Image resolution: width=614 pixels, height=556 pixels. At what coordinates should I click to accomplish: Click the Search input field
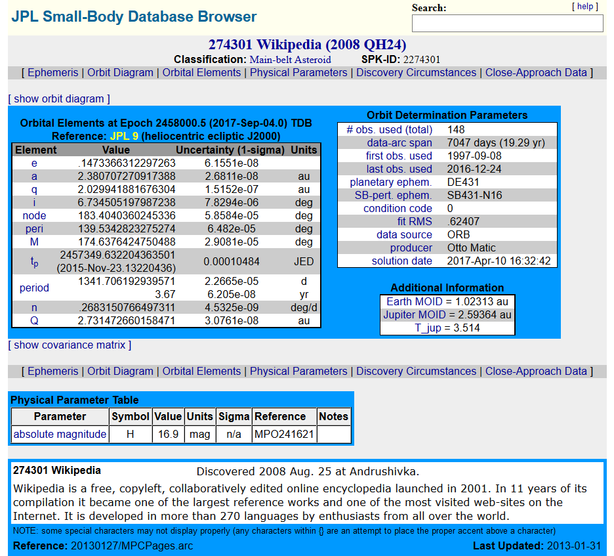click(507, 24)
